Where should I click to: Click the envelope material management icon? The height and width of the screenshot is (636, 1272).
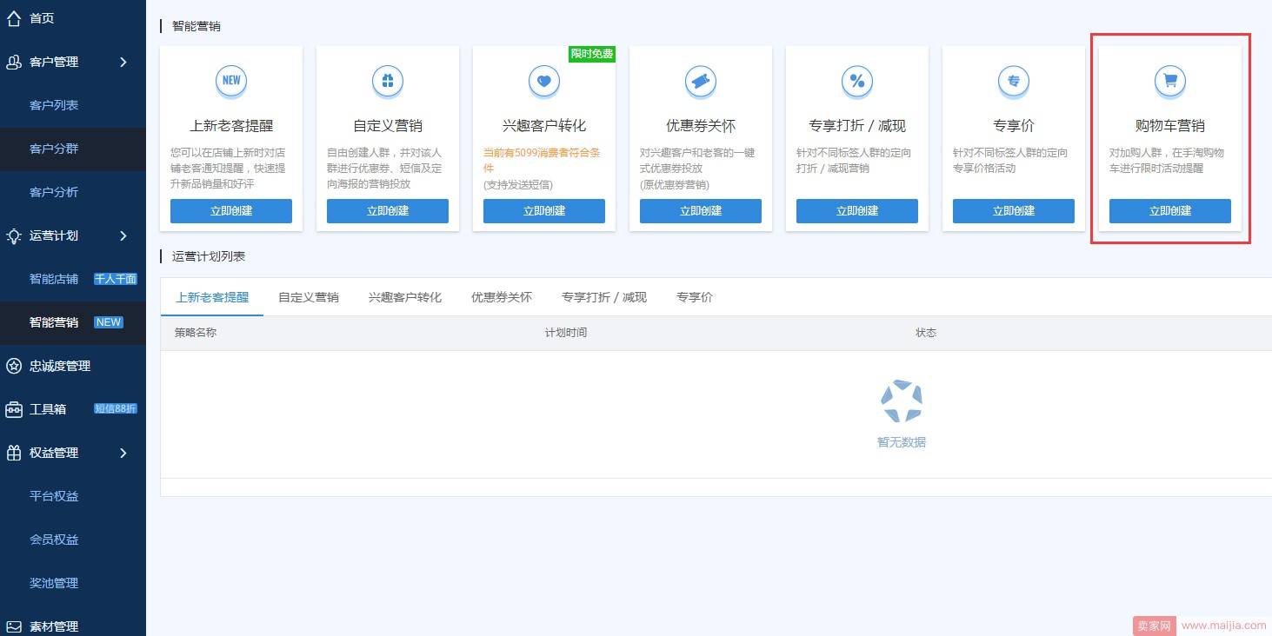(13, 626)
